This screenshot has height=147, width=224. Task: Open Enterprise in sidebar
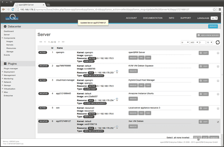(x=8, y=96)
